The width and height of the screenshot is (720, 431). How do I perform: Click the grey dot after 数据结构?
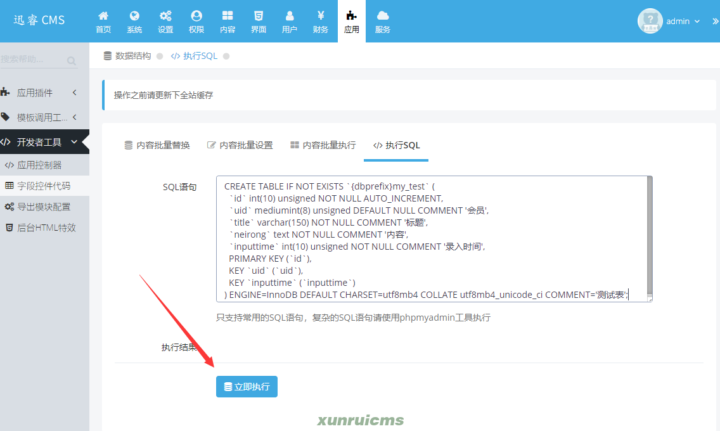click(x=160, y=56)
